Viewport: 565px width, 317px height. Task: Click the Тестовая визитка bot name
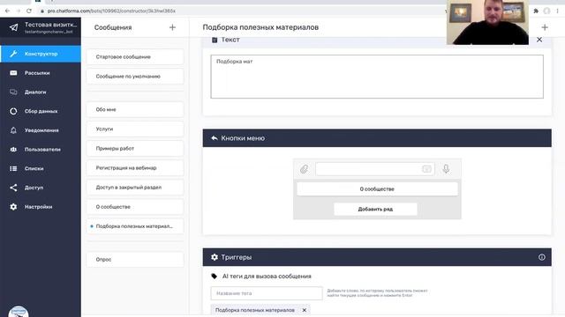51,25
